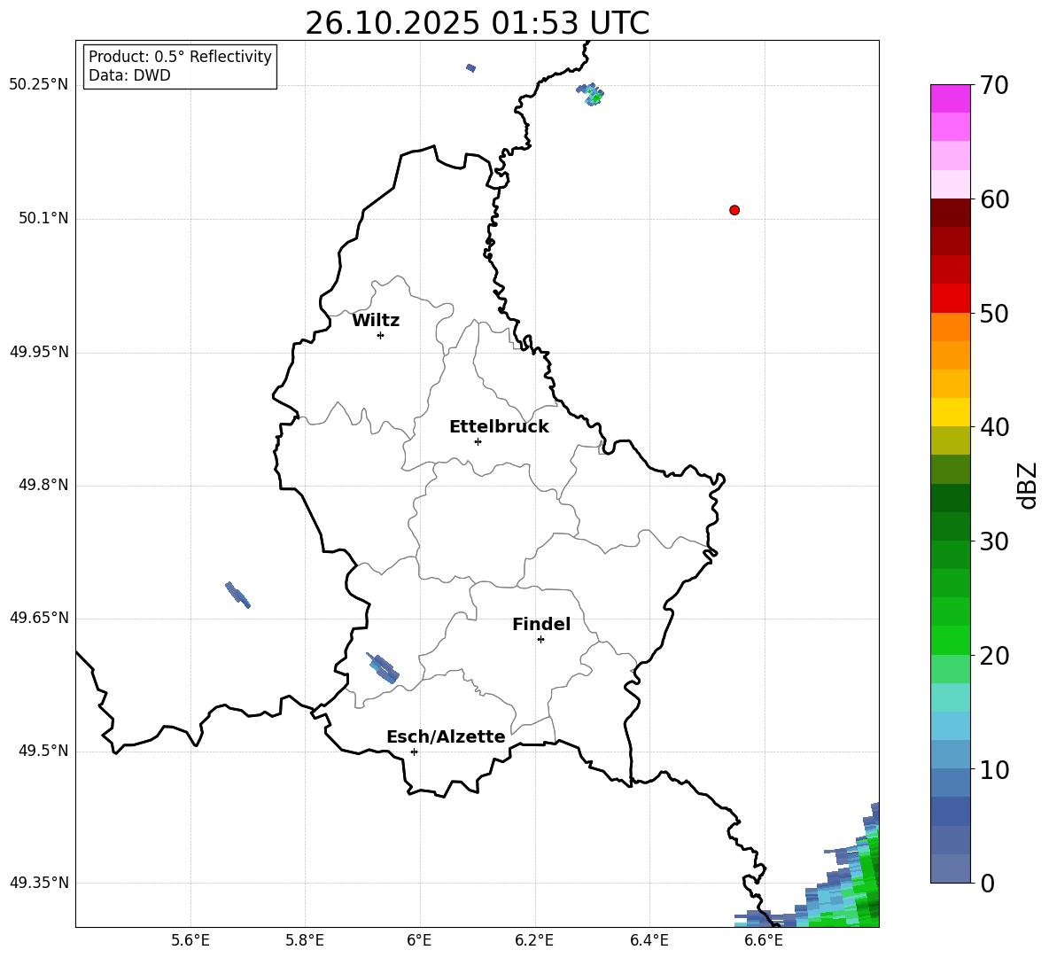Click the 49.95°N latitude label

[x=39, y=351]
